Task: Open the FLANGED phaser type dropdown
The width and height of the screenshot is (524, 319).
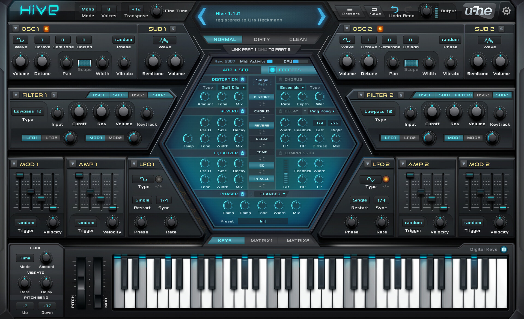Action: [272, 194]
